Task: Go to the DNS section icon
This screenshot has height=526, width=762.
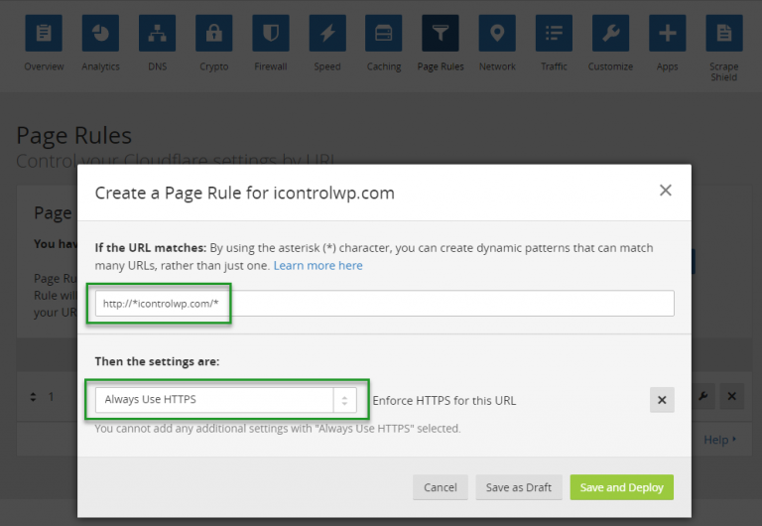Action: click(157, 33)
